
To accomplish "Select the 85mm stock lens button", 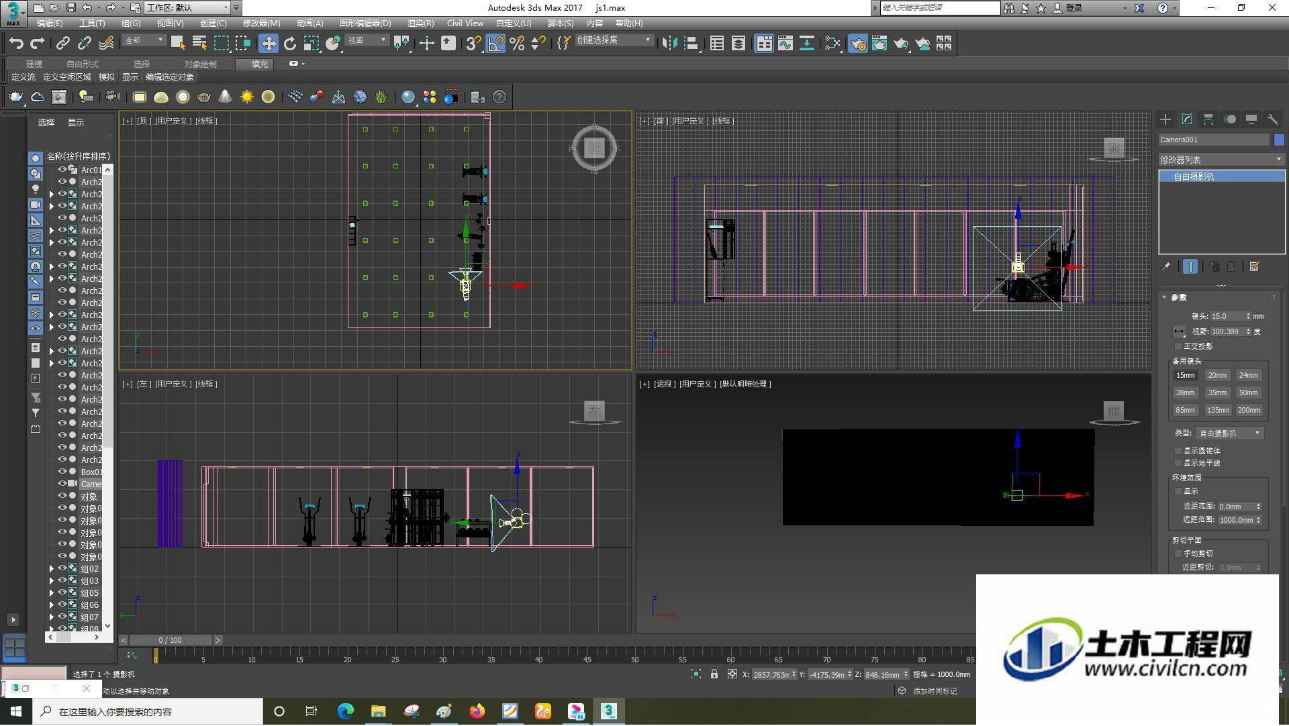I will click(1185, 411).
